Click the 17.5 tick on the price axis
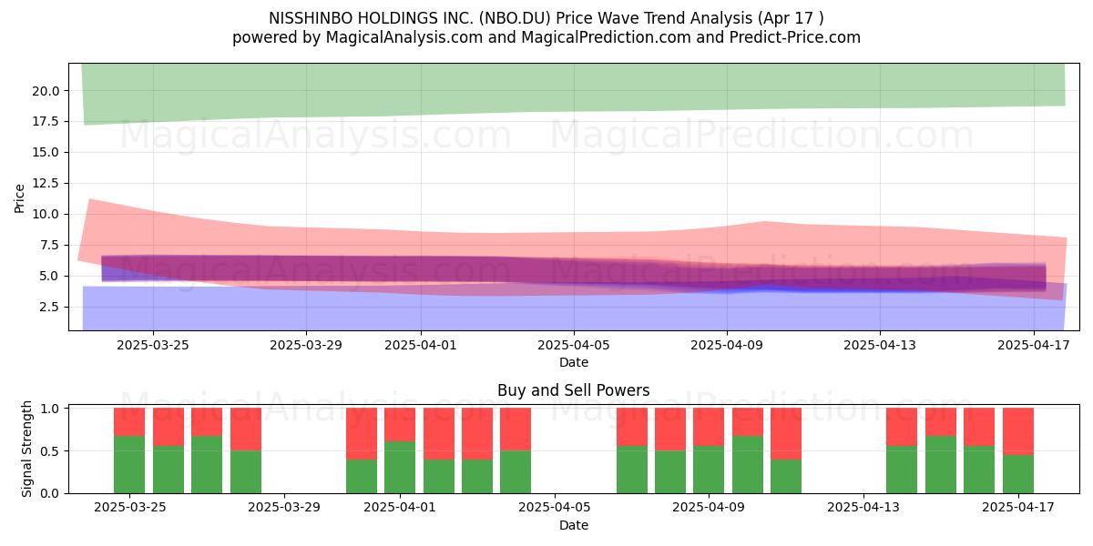Viewport: 1093px width, 546px height. pos(46,121)
